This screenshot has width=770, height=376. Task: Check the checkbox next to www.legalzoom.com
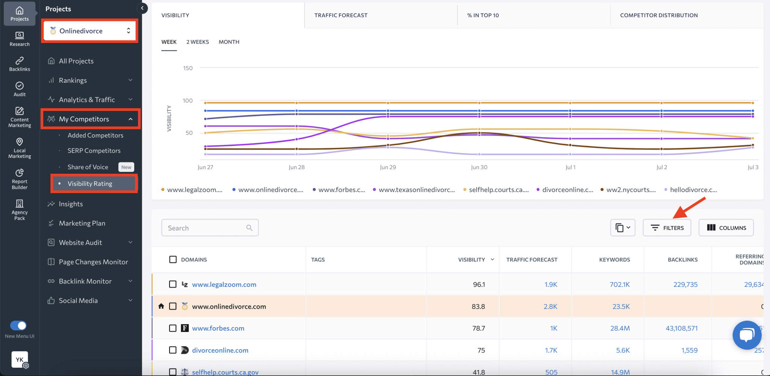(173, 284)
